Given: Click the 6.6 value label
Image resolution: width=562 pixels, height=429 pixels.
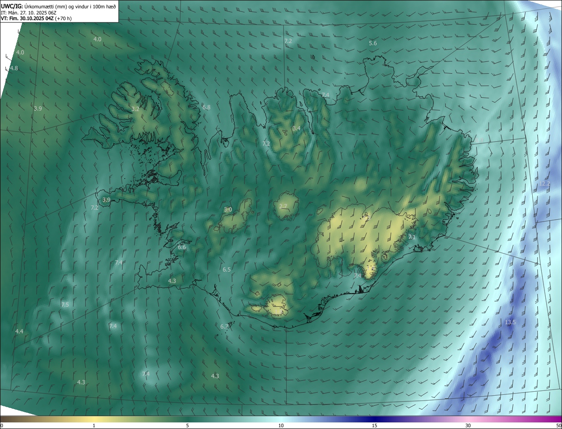Looking at the screenshot, I should point(182,247).
